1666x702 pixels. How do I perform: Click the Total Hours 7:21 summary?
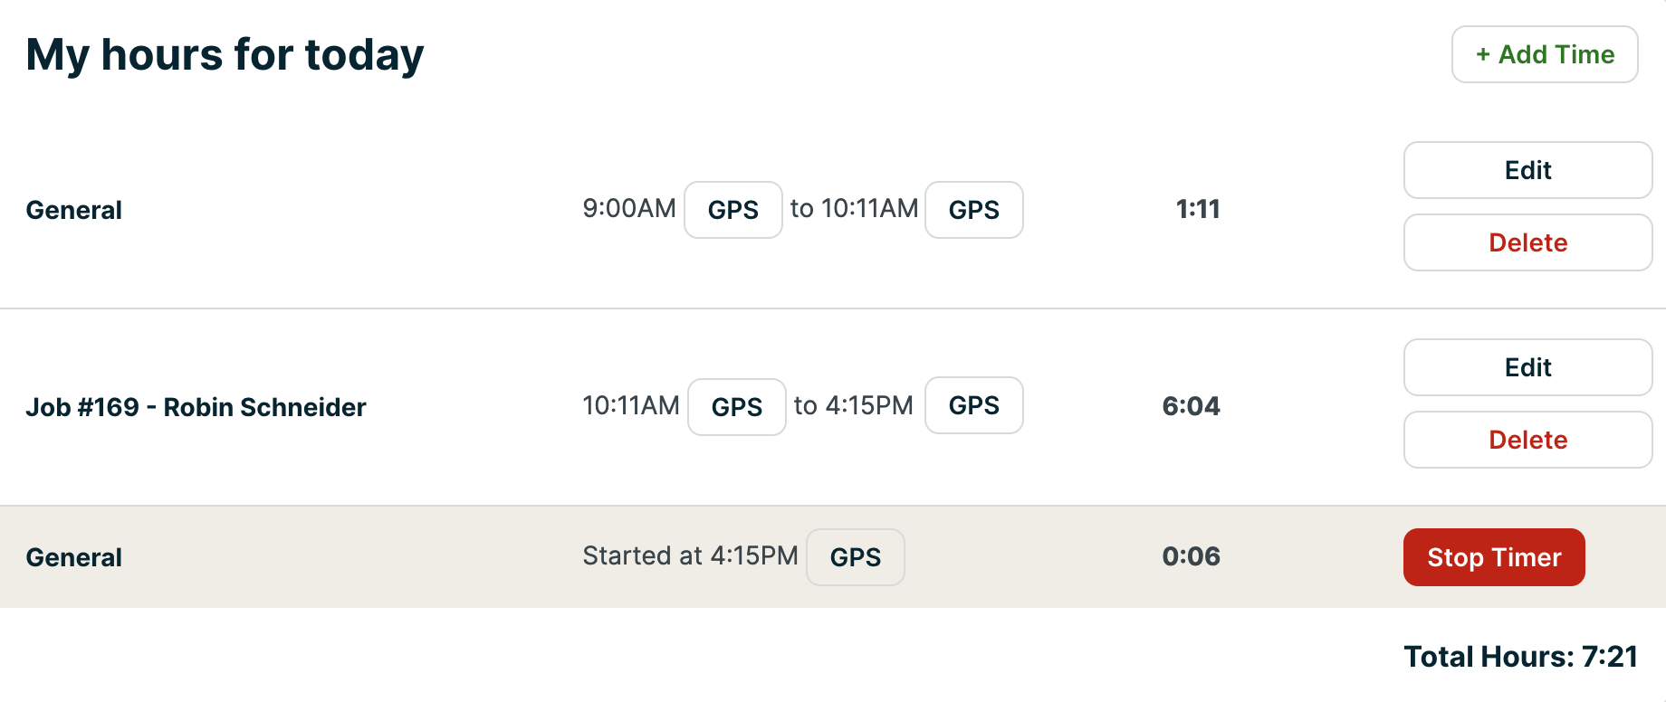click(x=1520, y=657)
